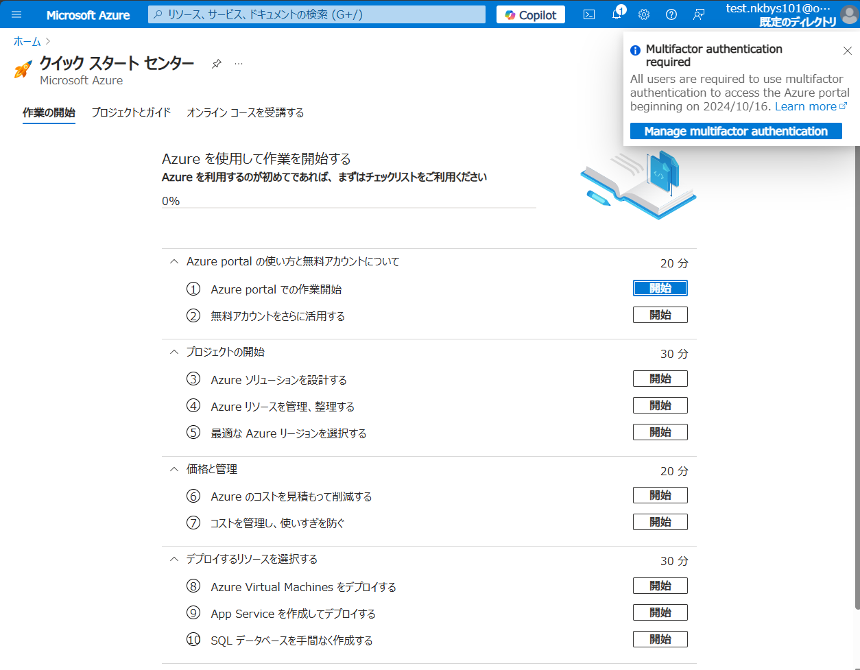
Task: Open the hamburger portal menu
Action: coord(16,14)
